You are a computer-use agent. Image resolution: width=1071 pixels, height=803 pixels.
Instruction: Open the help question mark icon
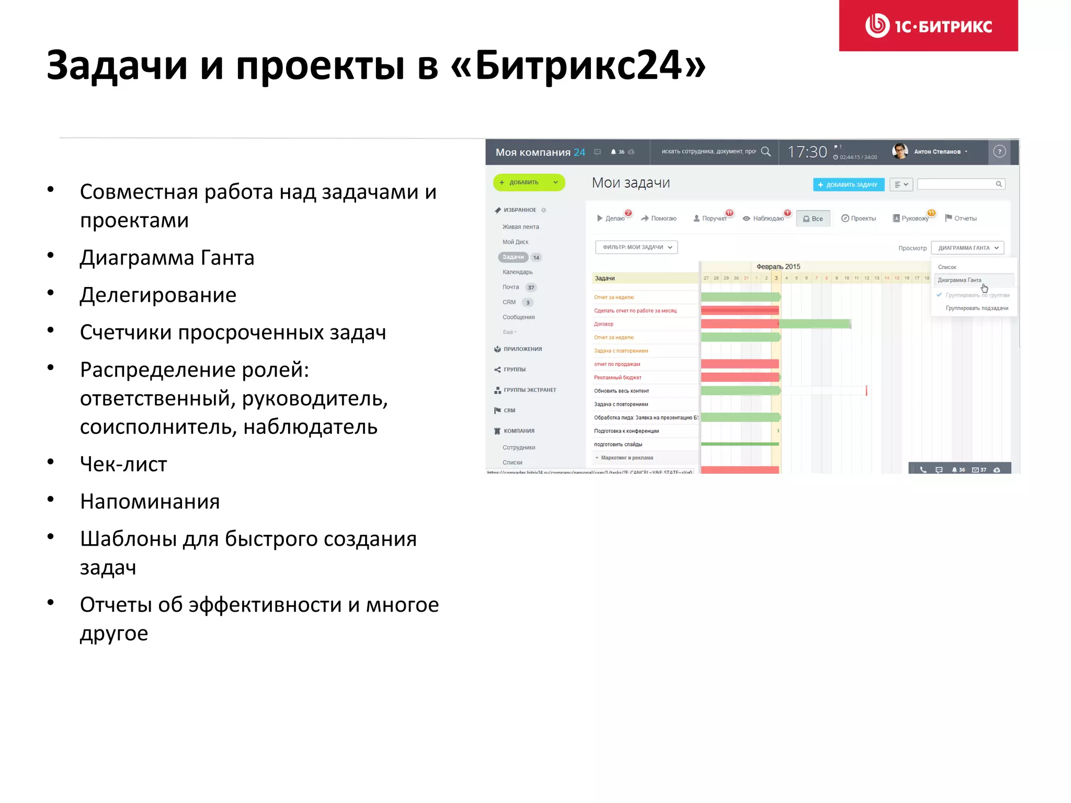(x=999, y=152)
